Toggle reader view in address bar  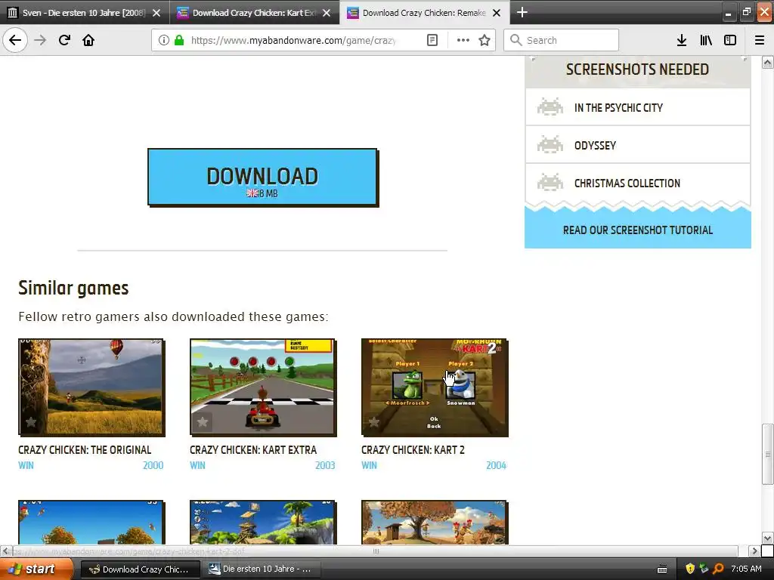pyautogui.click(x=432, y=40)
